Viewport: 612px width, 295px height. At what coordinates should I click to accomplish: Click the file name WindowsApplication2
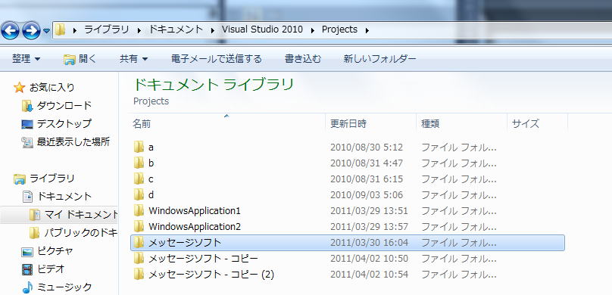195,226
